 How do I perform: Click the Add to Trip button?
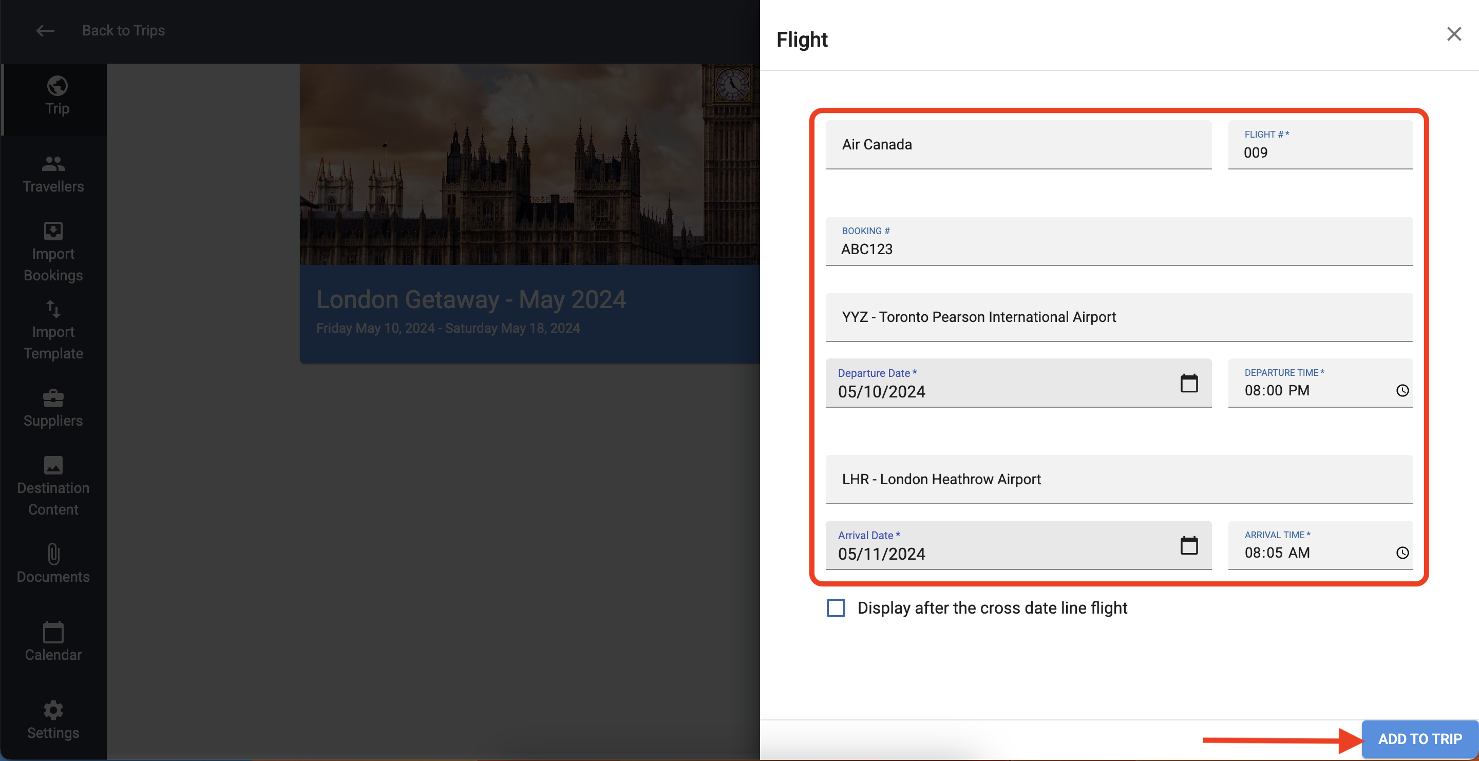[1420, 739]
